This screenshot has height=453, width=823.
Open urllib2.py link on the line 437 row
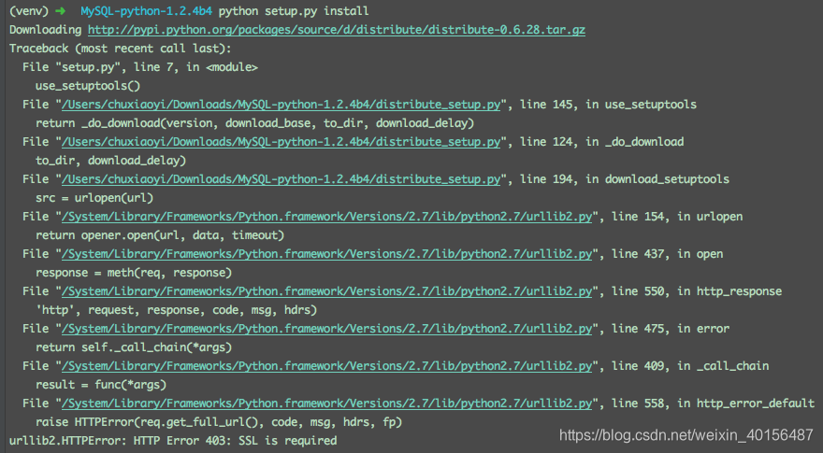(326, 254)
